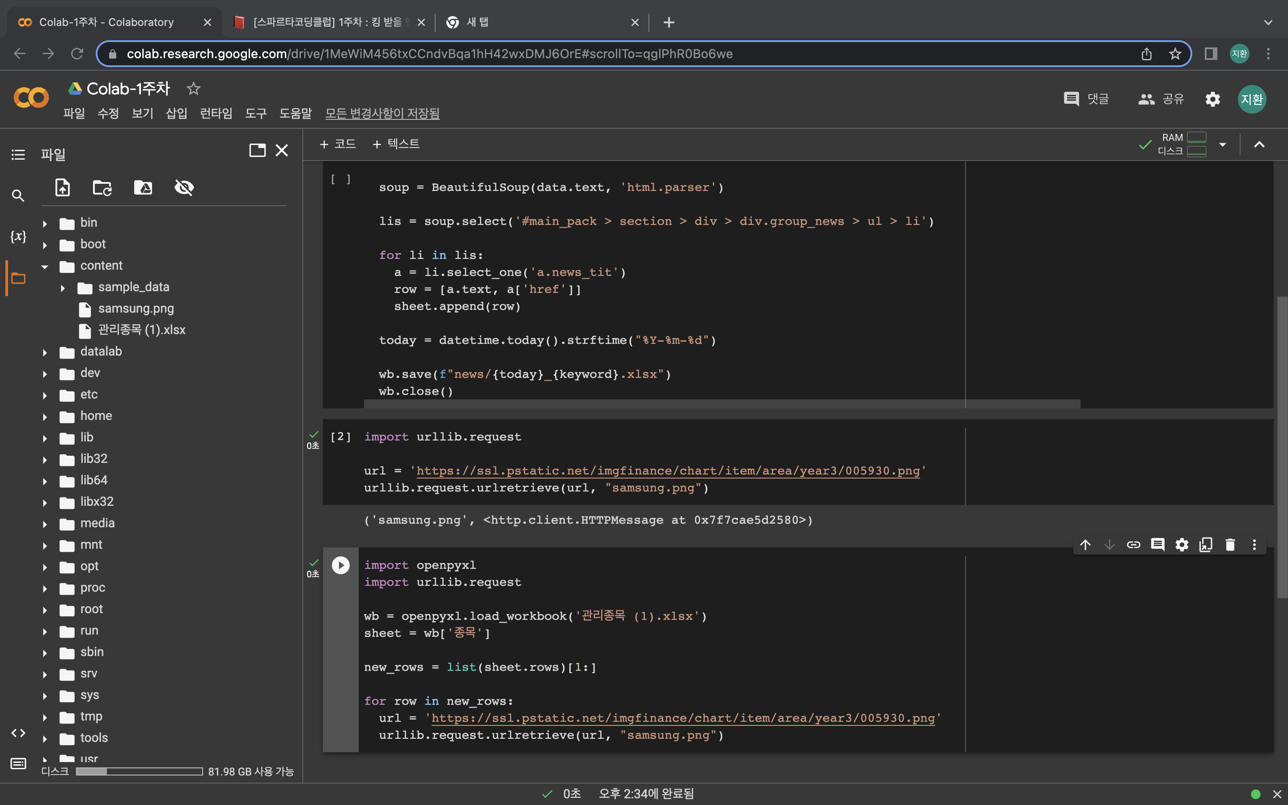This screenshot has width=1288, height=805.
Task: Reload the page with browser refresh icon
Action: 76,54
